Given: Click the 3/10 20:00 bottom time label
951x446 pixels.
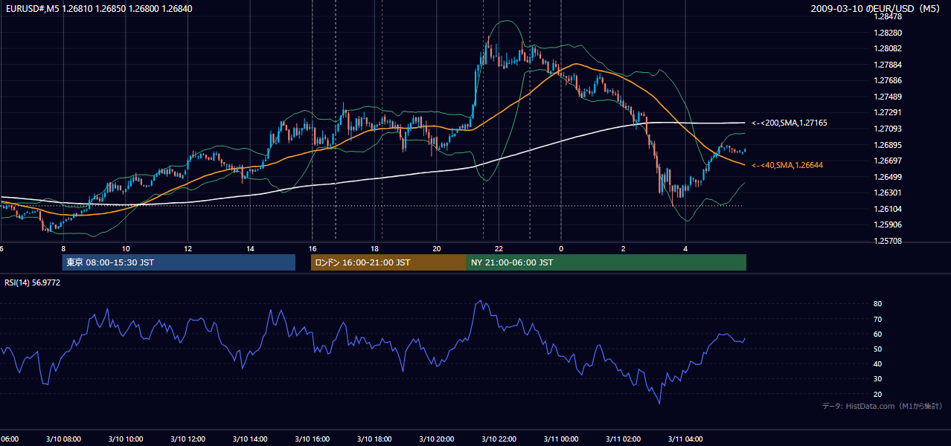Looking at the screenshot, I should pos(435,439).
